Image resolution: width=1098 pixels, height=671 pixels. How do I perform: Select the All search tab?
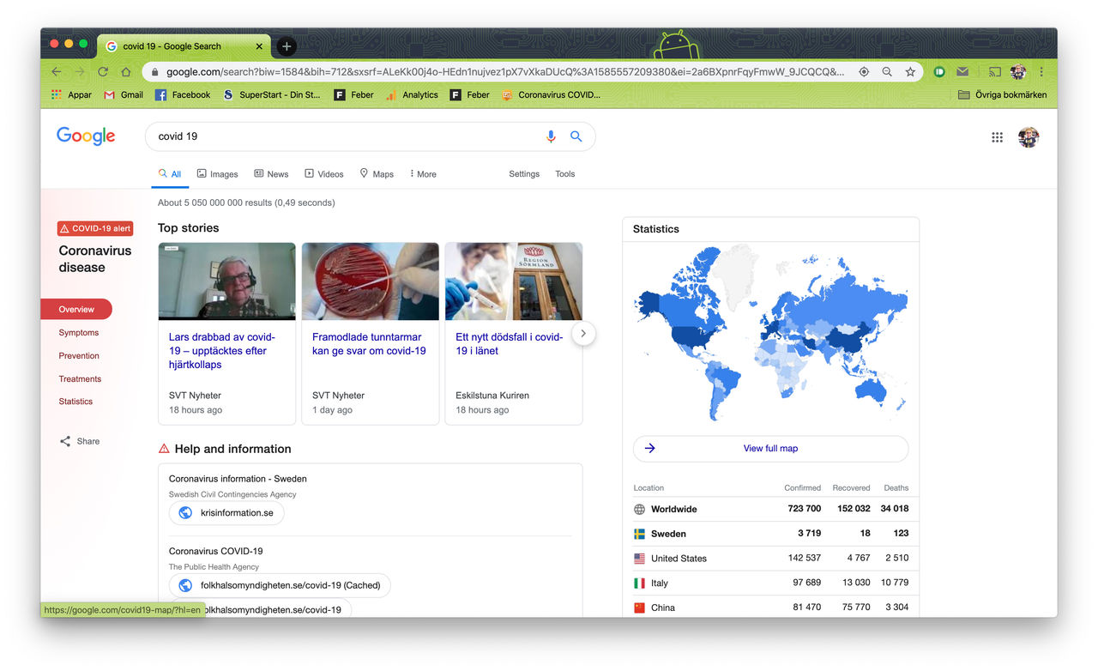pos(170,174)
